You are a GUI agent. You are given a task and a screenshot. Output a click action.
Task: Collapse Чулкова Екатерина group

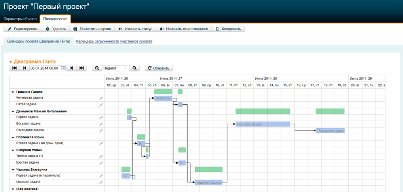click(x=13, y=170)
